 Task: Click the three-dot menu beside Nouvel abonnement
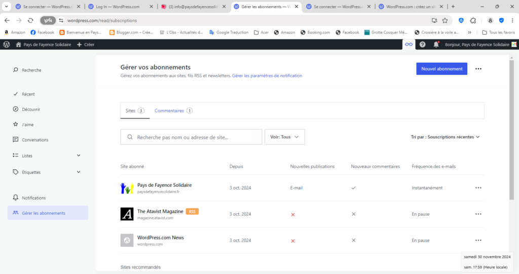pos(478,69)
